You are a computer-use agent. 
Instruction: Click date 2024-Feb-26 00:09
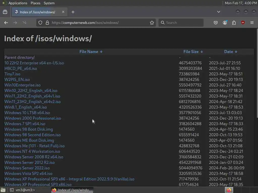click(227, 168)
